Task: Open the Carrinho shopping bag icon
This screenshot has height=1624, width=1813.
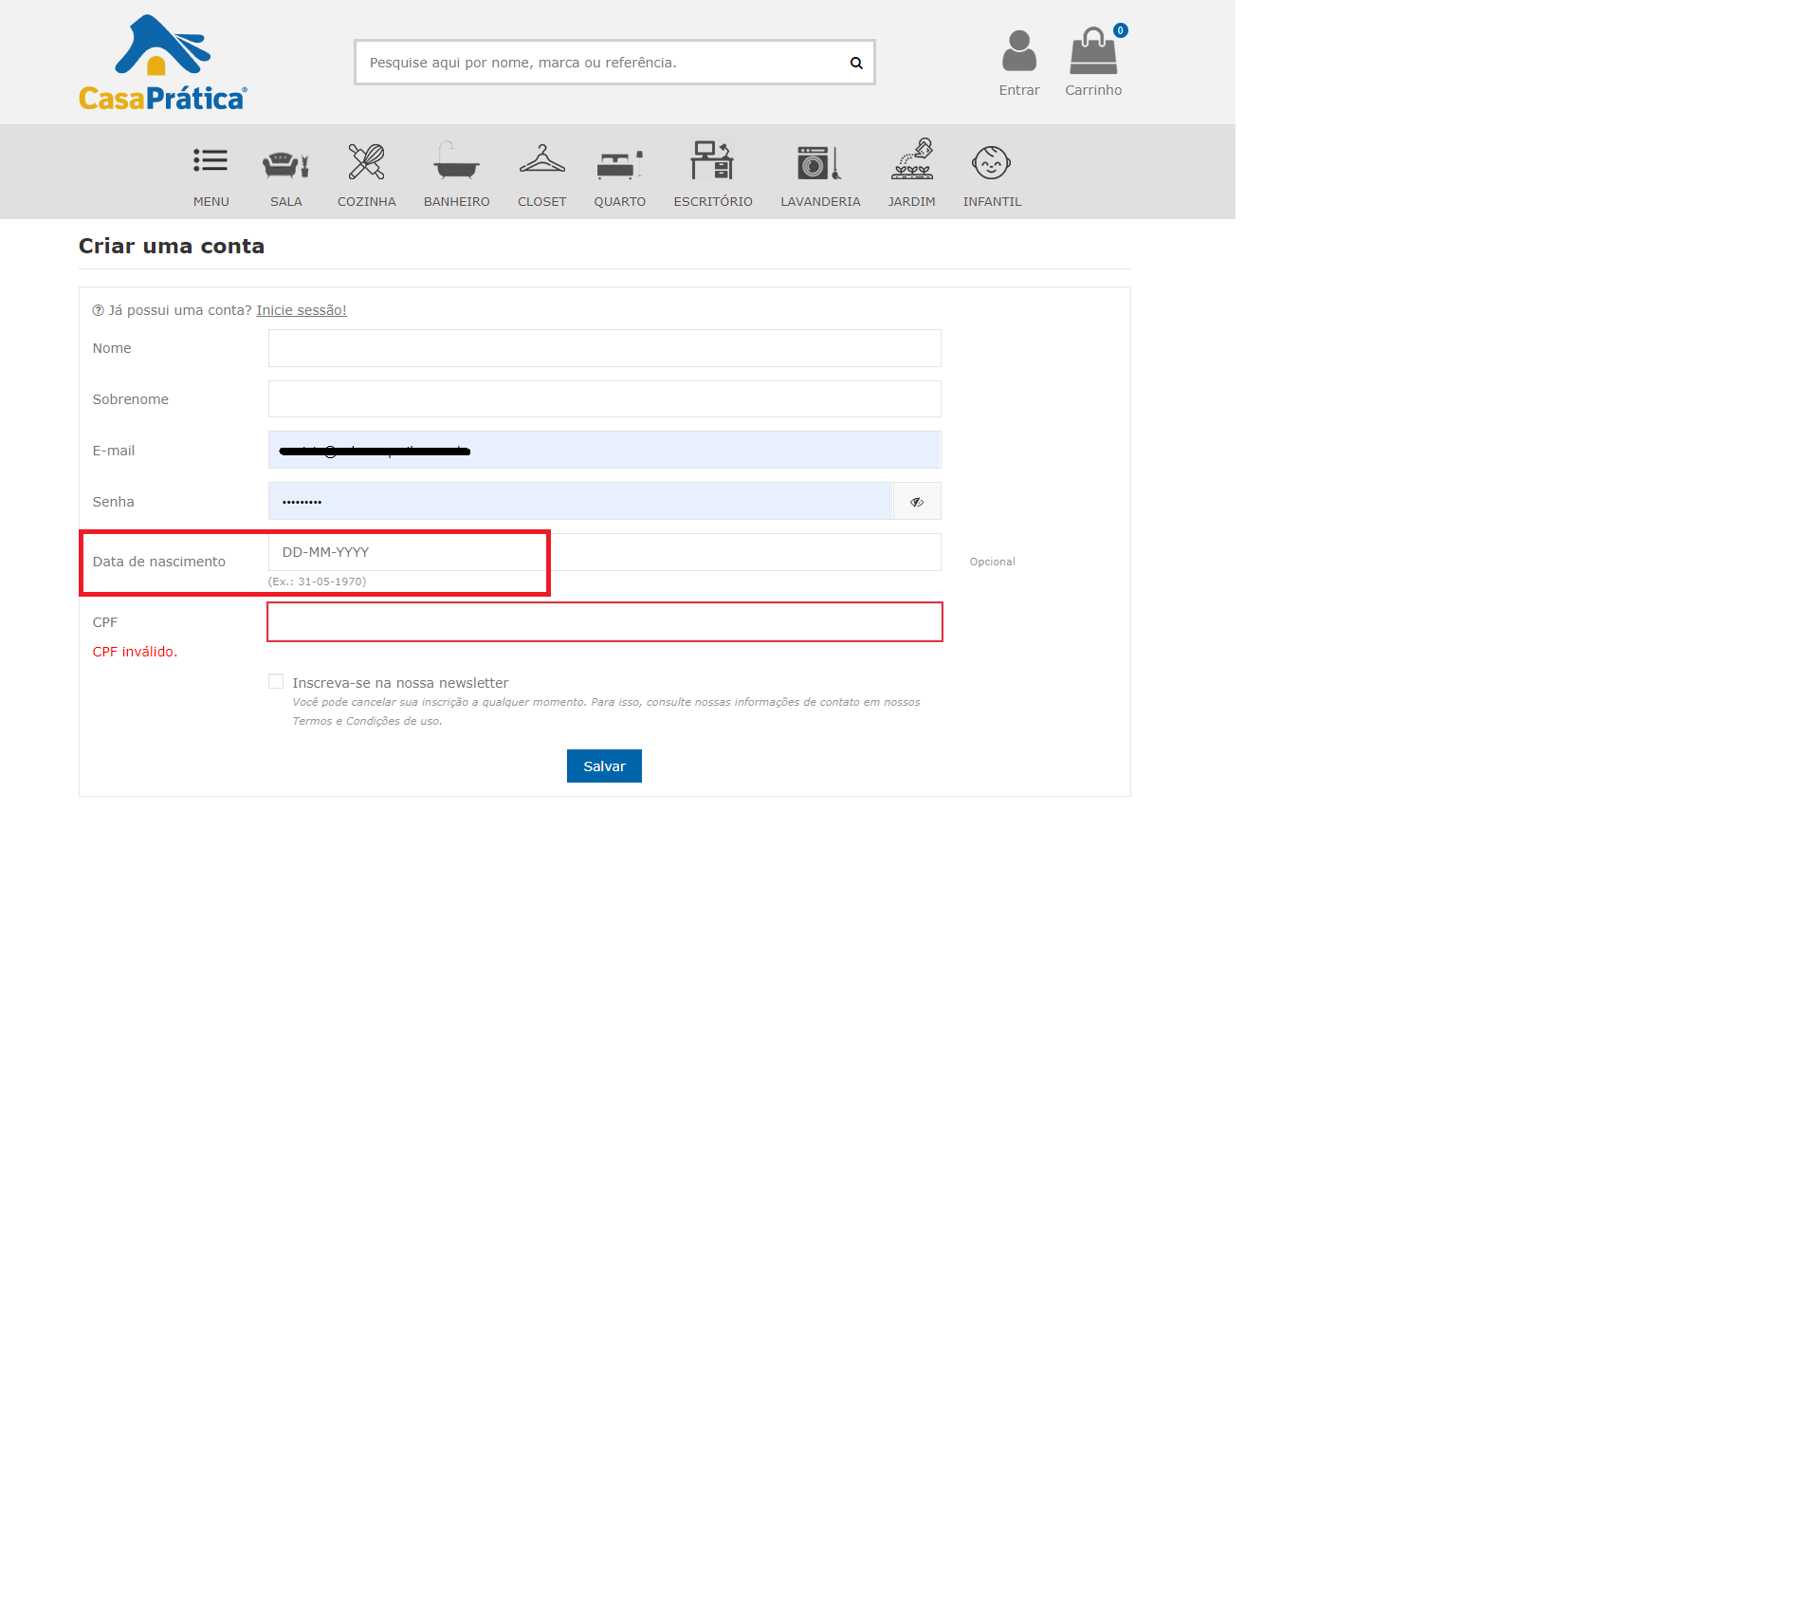Action: pos(1093,51)
